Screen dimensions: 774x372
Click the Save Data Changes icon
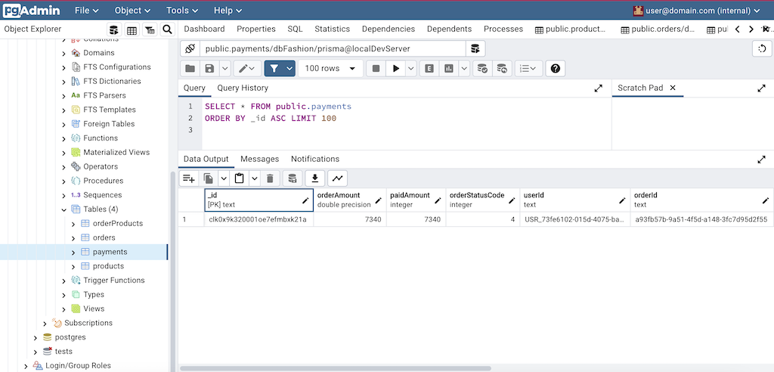(293, 178)
